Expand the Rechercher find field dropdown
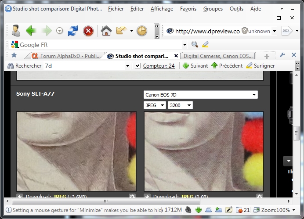The image size is (304, 219). [127, 66]
